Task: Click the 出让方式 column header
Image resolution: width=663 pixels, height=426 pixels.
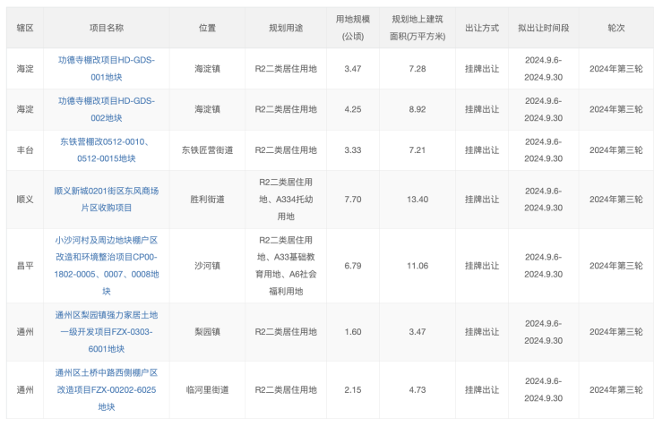Action: [482, 29]
